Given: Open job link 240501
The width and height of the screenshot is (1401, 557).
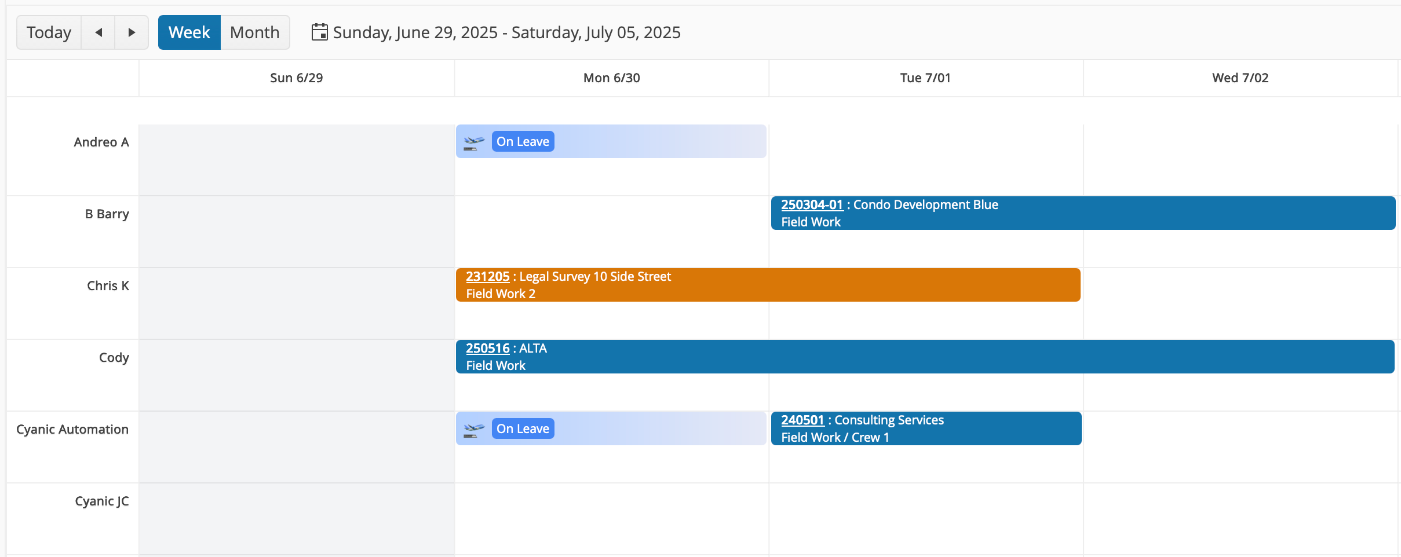Looking at the screenshot, I should coord(802,420).
